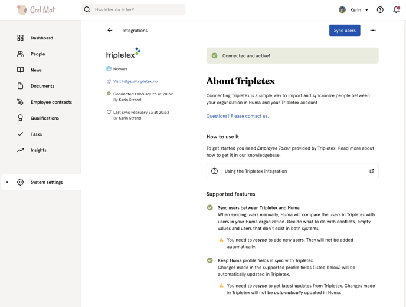The image size is (406, 307).
Task: Click the Tasks checkmark icon
Action: tap(20, 134)
